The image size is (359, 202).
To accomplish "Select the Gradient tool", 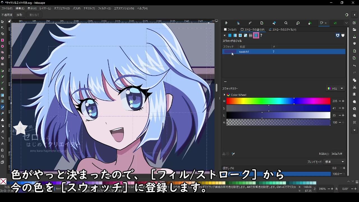I will (3, 95).
